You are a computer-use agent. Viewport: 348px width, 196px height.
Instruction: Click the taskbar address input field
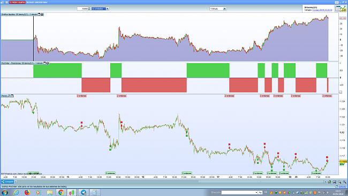[238, 192]
